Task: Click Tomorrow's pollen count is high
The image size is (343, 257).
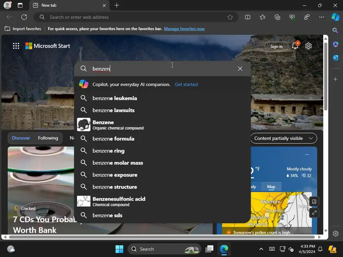Action: coord(261,232)
